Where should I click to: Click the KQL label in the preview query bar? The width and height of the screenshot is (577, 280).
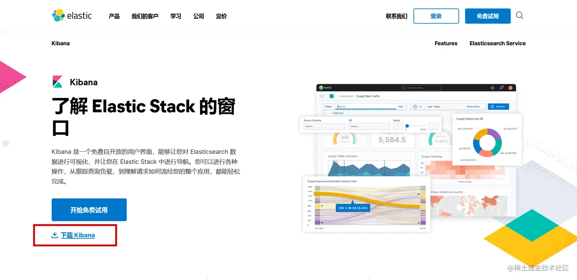pyautogui.click(x=401, y=107)
